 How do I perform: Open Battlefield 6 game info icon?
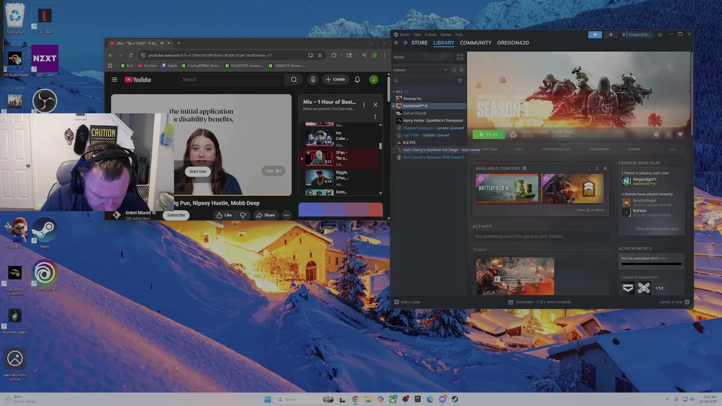click(668, 135)
